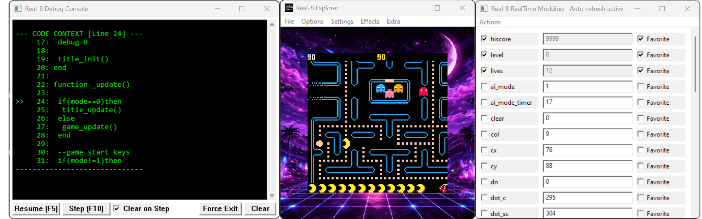Click the lives value field showing 12
This screenshot has width=702, height=219.
[x=588, y=71]
